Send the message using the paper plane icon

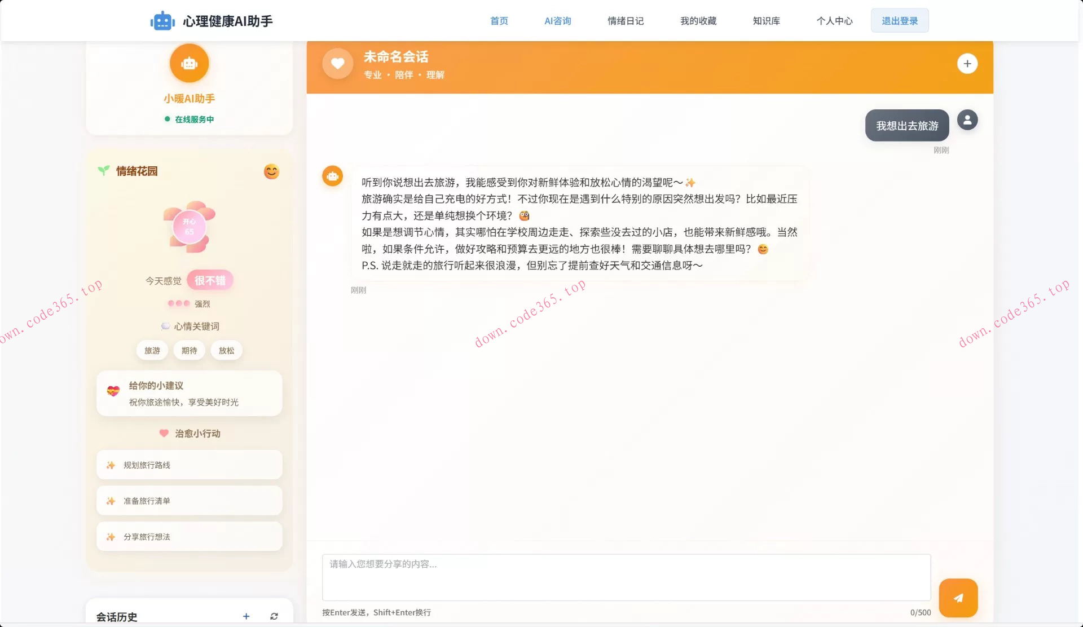(x=958, y=598)
